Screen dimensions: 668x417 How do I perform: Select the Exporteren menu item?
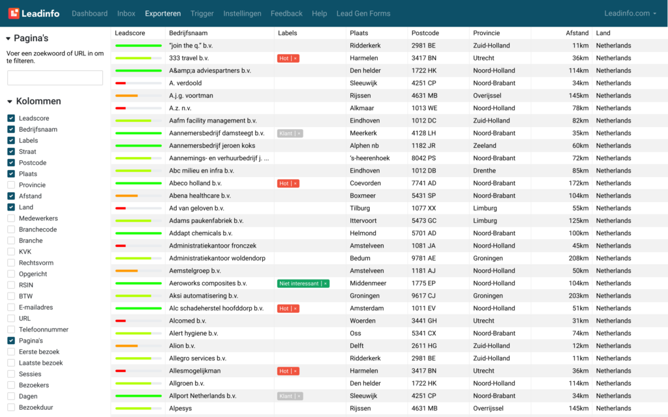coord(162,14)
